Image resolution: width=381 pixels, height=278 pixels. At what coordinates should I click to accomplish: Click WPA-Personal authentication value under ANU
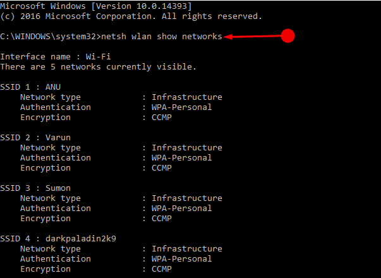coord(181,107)
